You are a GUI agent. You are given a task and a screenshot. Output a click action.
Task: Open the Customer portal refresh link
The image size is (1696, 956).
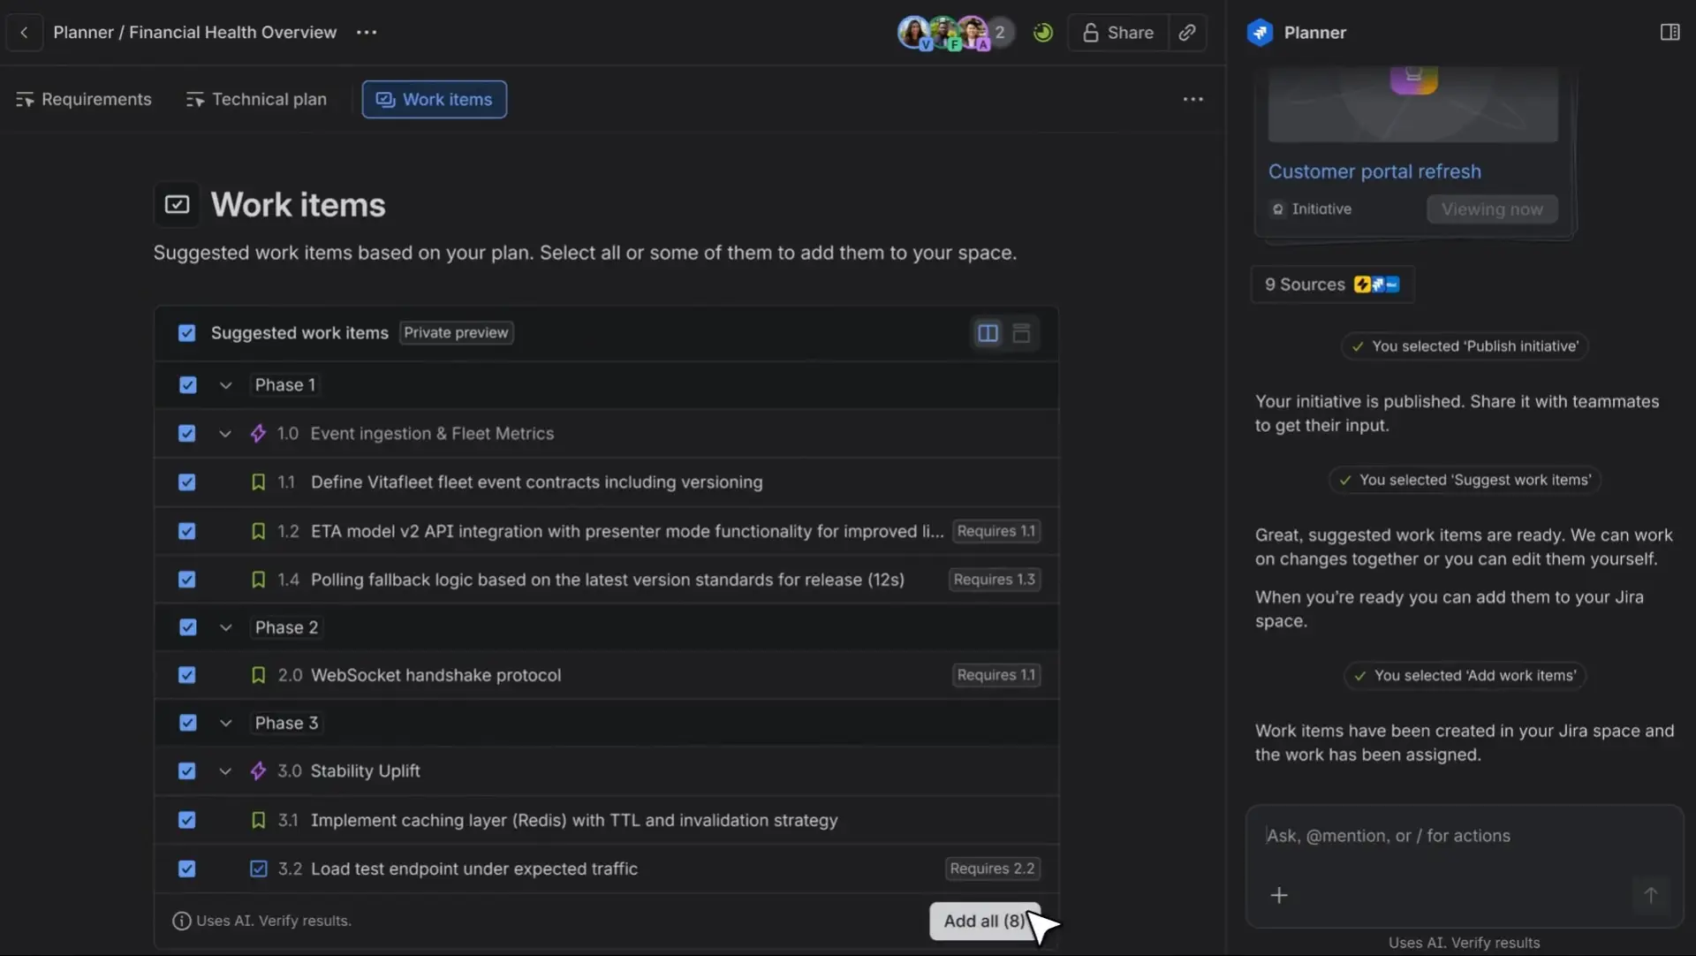point(1374,171)
